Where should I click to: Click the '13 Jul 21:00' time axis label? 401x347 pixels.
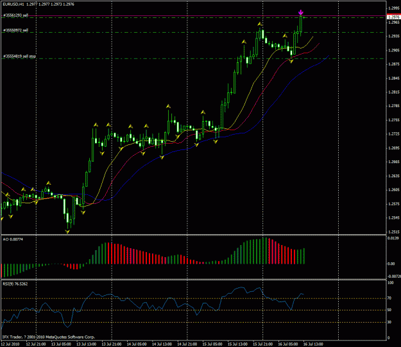pos(112,344)
